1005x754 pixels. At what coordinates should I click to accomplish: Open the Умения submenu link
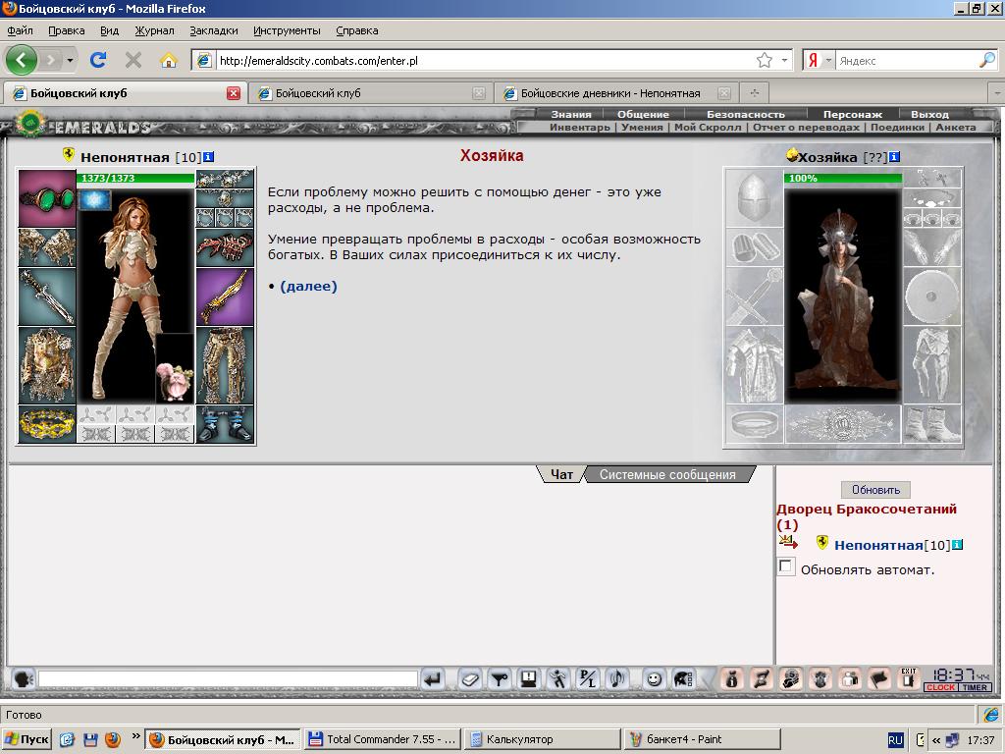tap(642, 127)
